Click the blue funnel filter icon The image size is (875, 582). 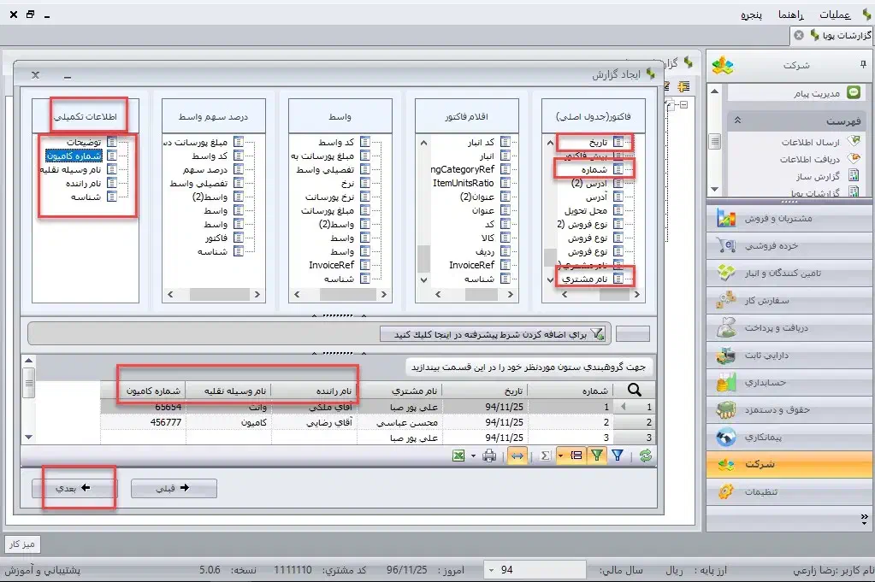coord(618,456)
